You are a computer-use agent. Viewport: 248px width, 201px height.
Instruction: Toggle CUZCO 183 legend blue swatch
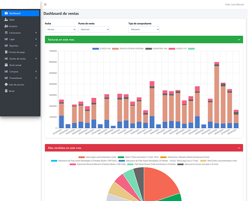point(96,49)
